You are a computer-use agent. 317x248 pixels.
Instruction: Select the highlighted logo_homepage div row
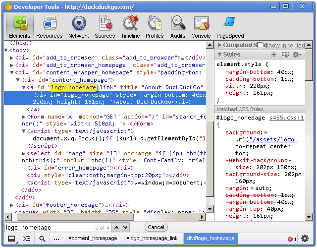click(x=105, y=98)
